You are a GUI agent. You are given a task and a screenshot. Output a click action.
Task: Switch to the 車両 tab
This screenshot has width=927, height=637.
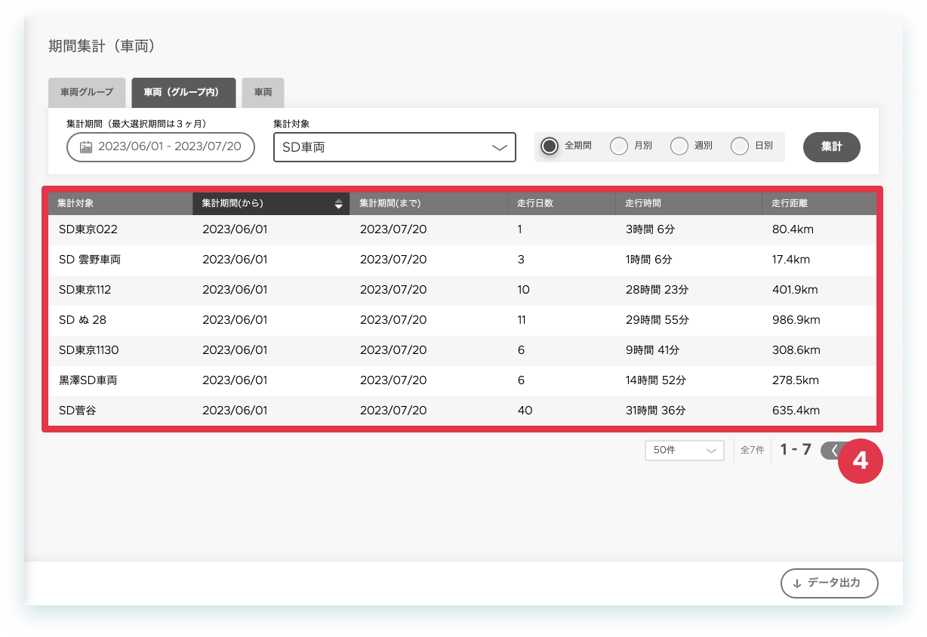click(x=263, y=92)
